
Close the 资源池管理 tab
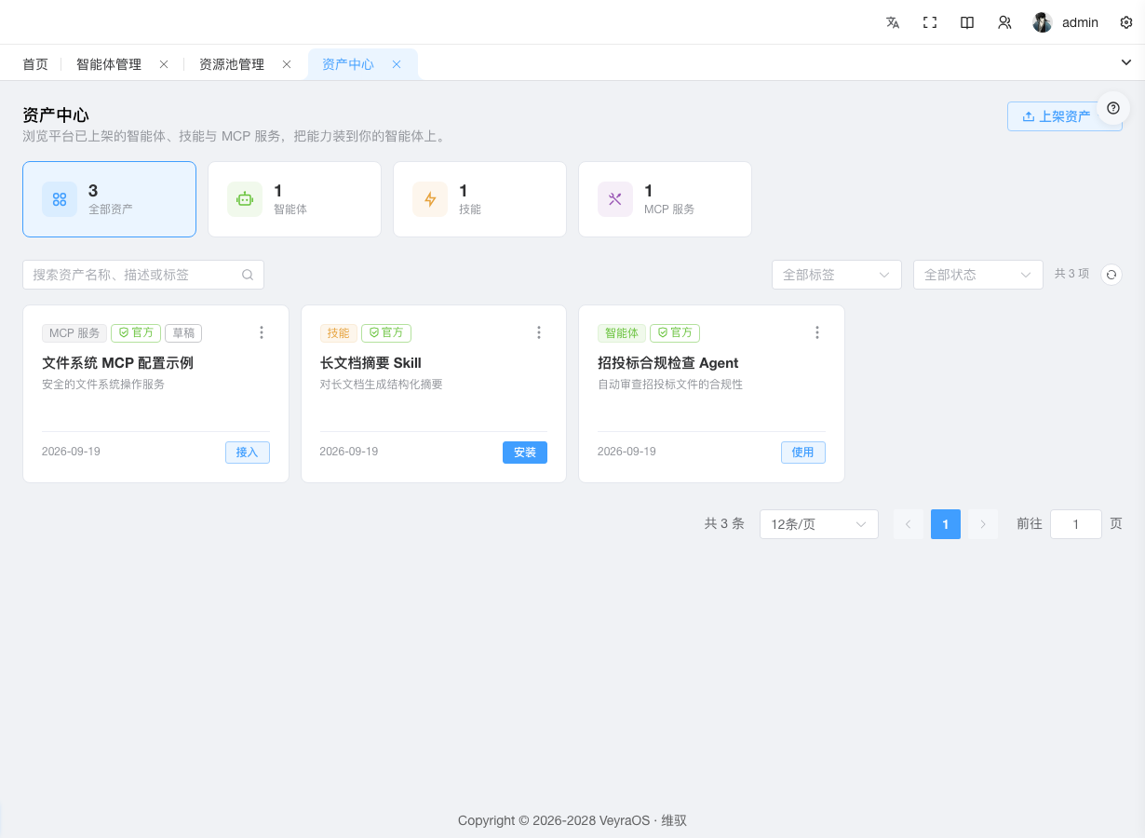287,64
